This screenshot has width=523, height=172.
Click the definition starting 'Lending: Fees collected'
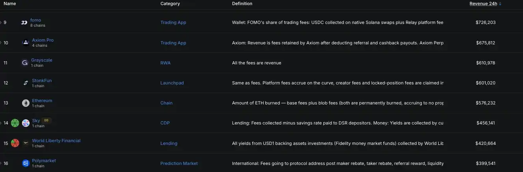tap(338, 123)
